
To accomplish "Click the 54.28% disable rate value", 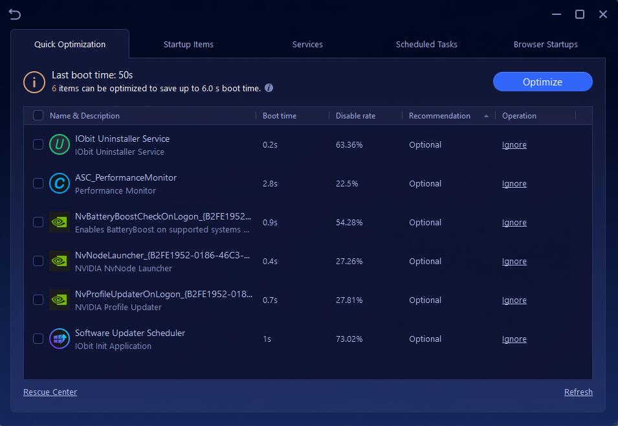I will point(349,223).
